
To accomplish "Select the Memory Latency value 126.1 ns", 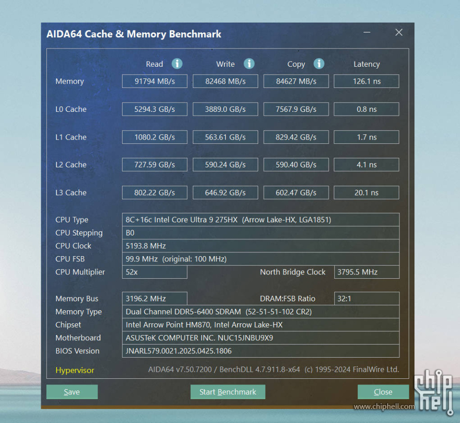I will point(367,81).
